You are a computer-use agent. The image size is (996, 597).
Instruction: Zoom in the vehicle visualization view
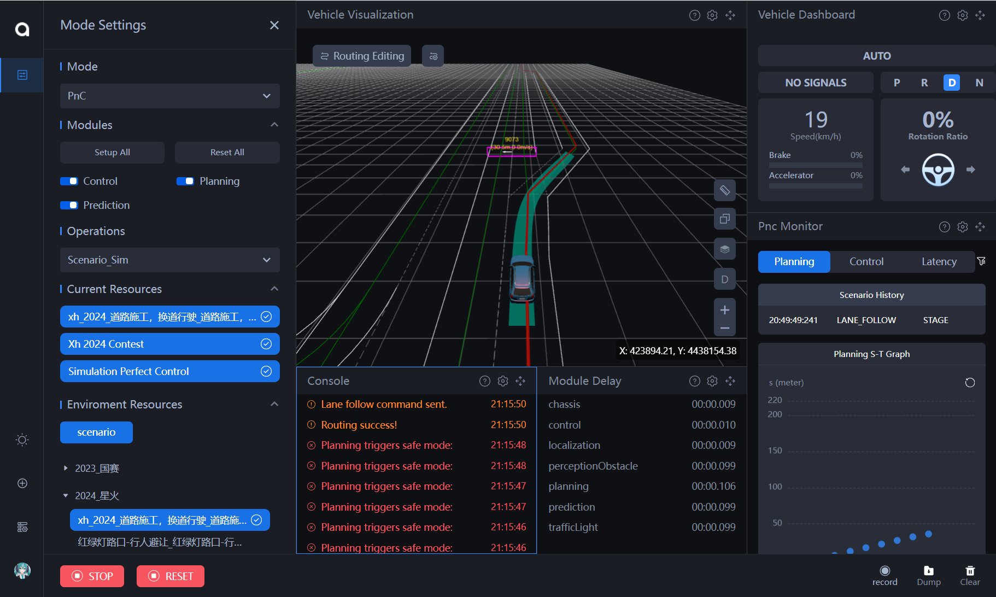point(724,310)
